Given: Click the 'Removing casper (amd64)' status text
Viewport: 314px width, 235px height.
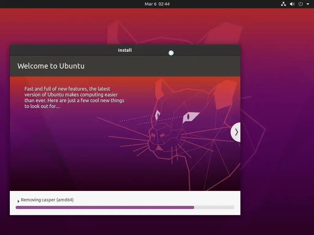Looking at the screenshot, I should (47, 200).
